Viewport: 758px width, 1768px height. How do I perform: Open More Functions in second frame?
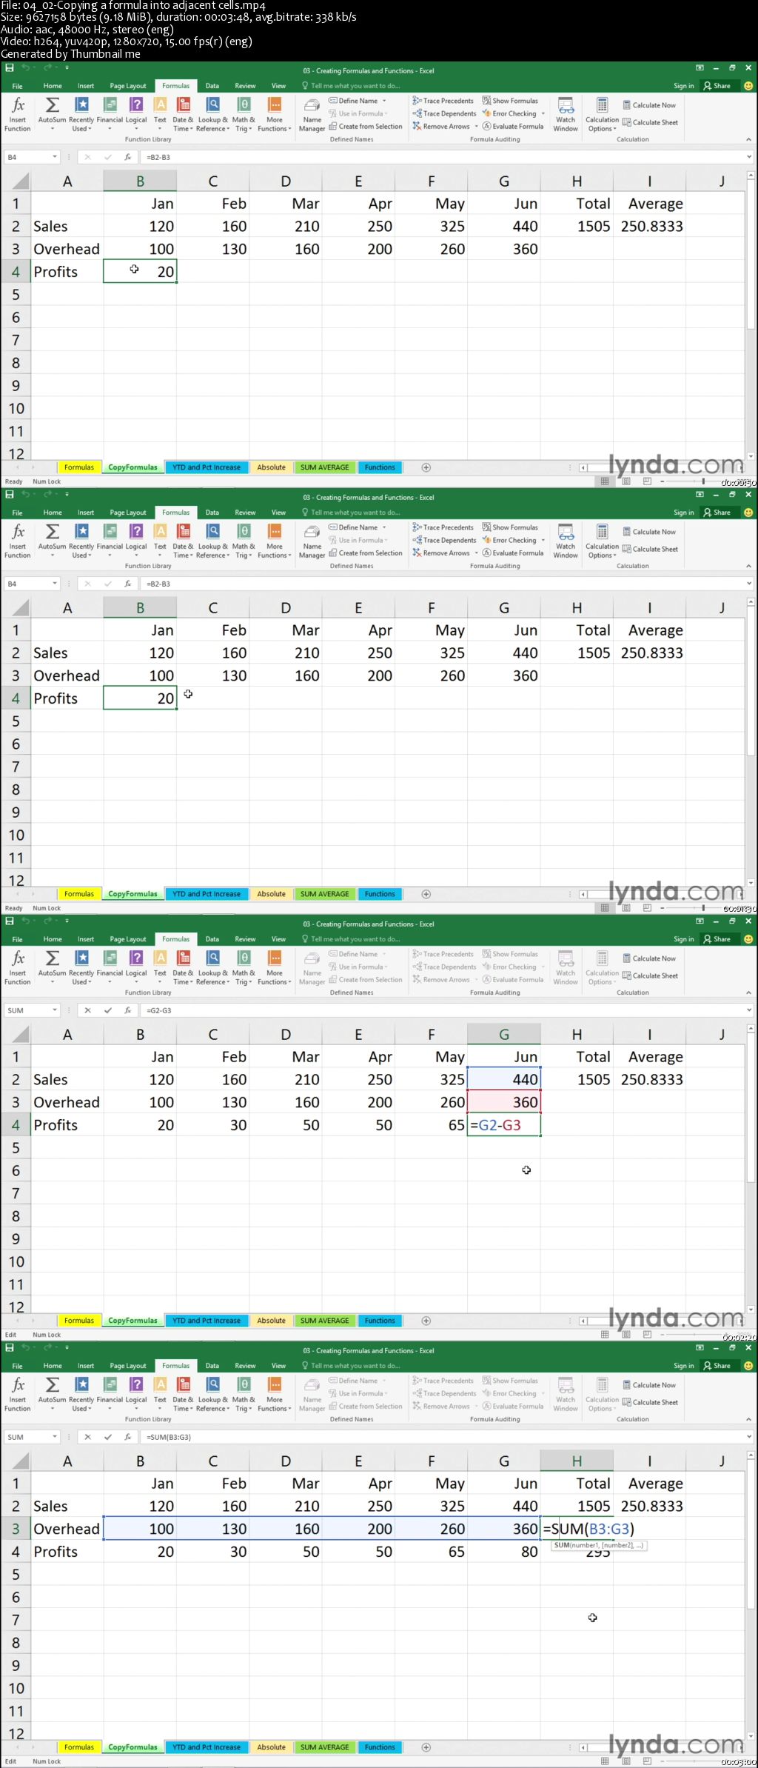[275, 541]
